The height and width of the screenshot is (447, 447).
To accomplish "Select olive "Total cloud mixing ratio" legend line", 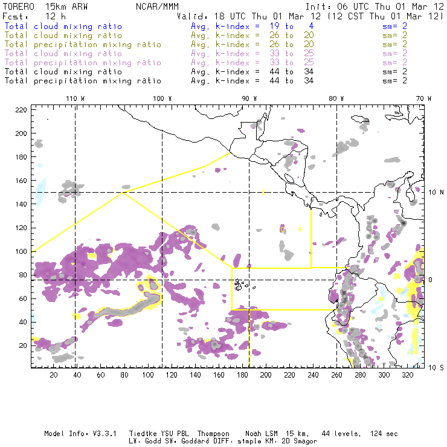I will tap(63, 36).
